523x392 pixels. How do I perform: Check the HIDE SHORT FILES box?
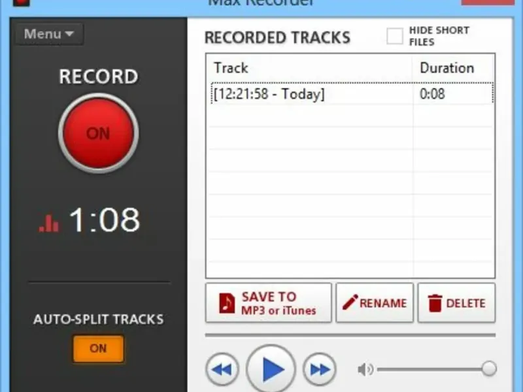(395, 36)
